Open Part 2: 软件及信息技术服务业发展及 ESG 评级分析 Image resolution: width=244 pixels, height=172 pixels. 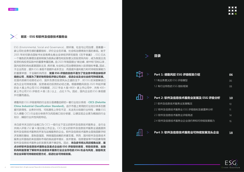187,98
